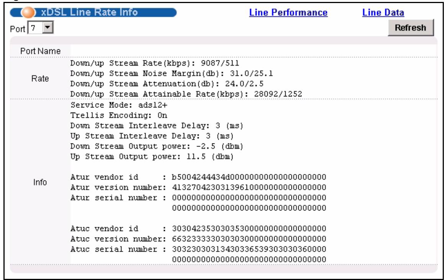Select the Down/up Stream Rate(kbps) line
Screen dimensions: 445x280
pos(155,63)
